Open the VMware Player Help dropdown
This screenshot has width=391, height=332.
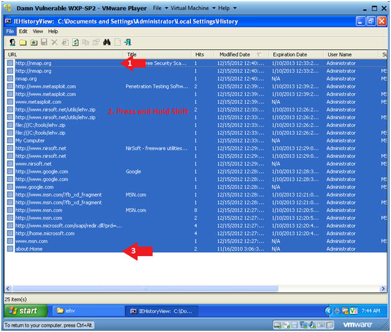[227, 8]
